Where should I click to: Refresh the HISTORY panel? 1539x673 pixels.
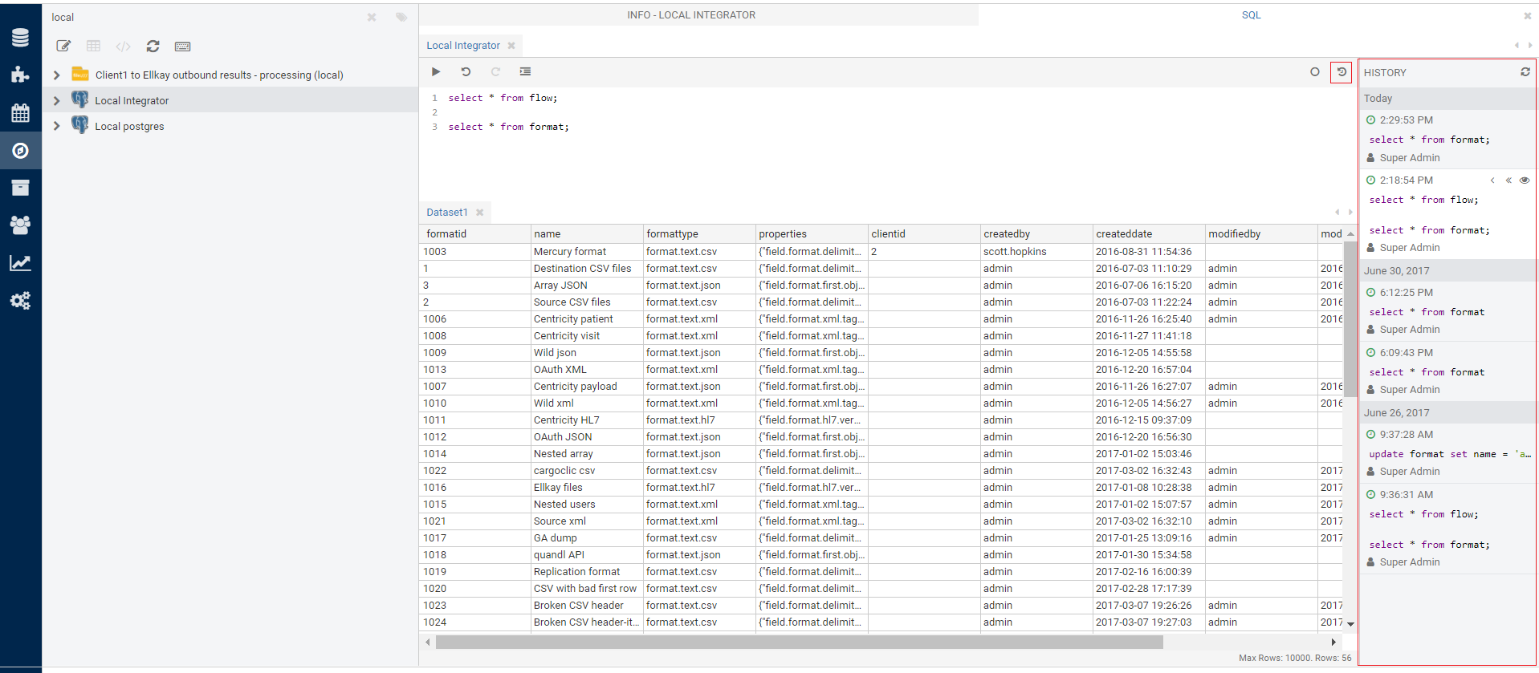click(x=1525, y=71)
